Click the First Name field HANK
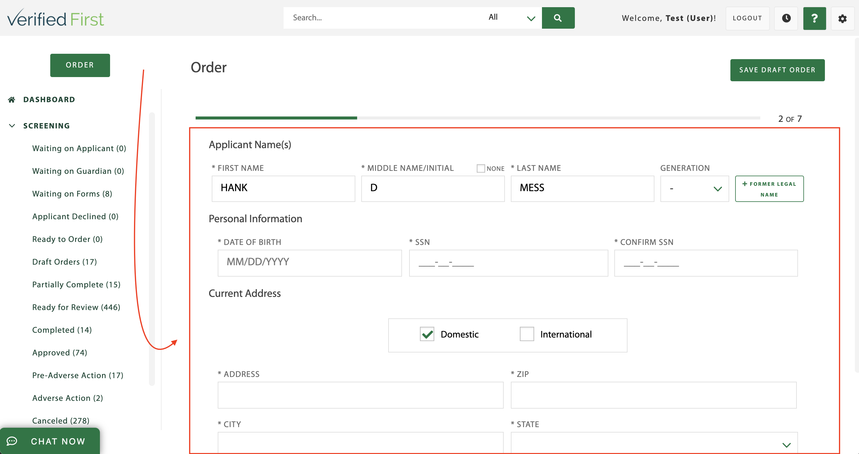 point(283,189)
